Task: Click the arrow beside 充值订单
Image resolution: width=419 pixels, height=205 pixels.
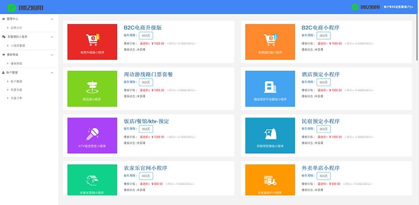Action: pyautogui.click(x=8, y=98)
